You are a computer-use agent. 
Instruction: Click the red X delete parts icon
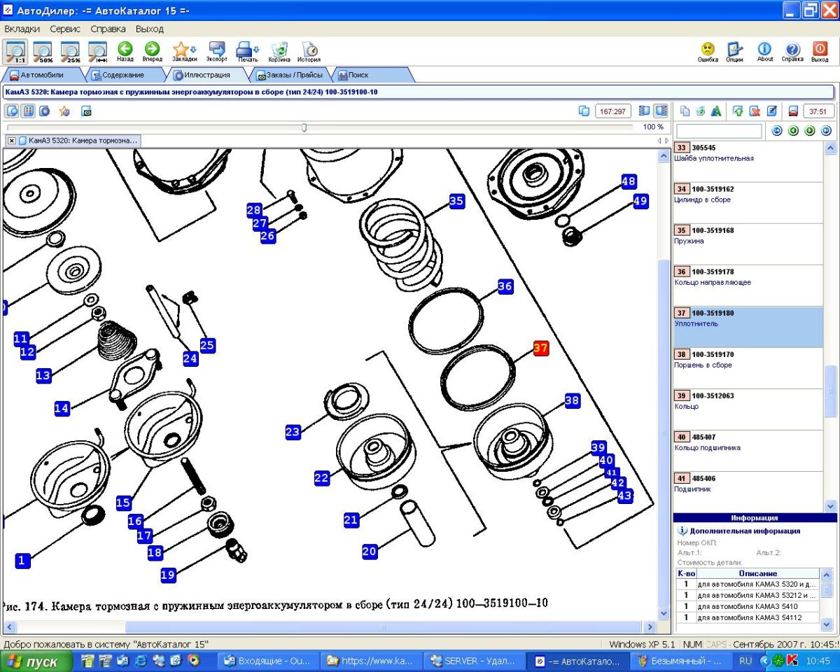click(755, 111)
